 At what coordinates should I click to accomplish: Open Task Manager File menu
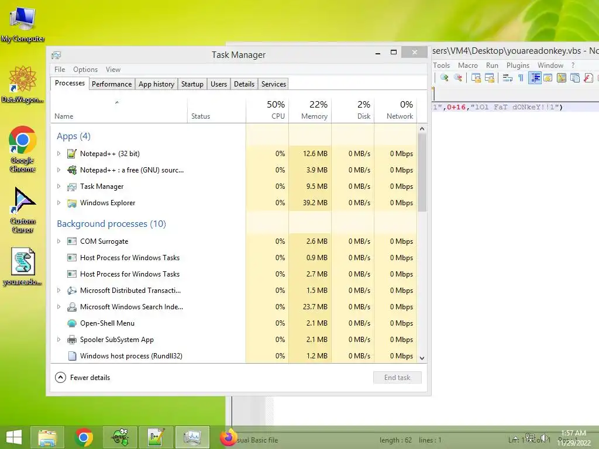pyautogui.click(x=60, y=70)
